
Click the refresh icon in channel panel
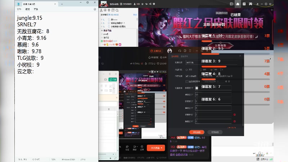coord(105,10)
